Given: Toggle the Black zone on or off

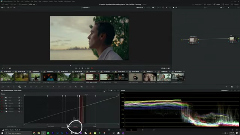Looking at the screenshot, I should [2, 97].
